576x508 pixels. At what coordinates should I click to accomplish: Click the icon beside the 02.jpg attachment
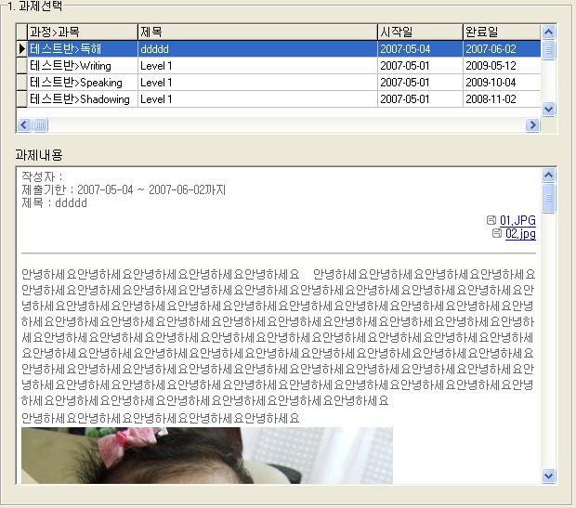pyautogui.click(x=497, y=234)
